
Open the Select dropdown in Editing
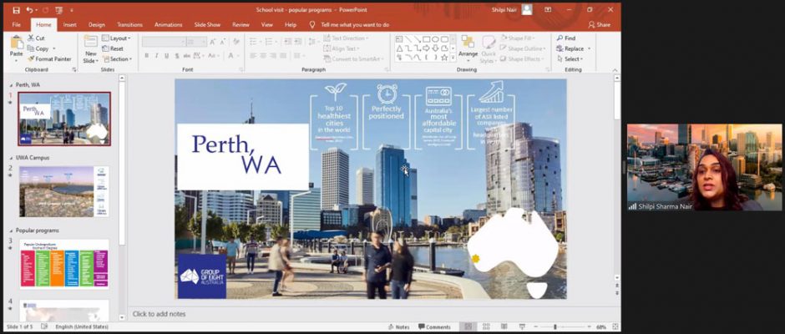point(570,58)
